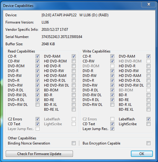Toggle BD-R XL checkbox in Read Capabilities

[x=74, y=105]
